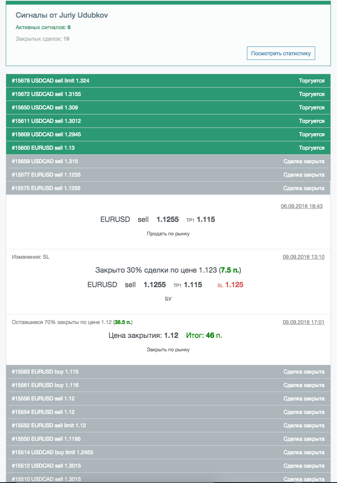This screenshot has width=337, height=483.
Task: Open closed deal #15512 USDCAD sell 1.3015
Action: (x=168, y=466)
